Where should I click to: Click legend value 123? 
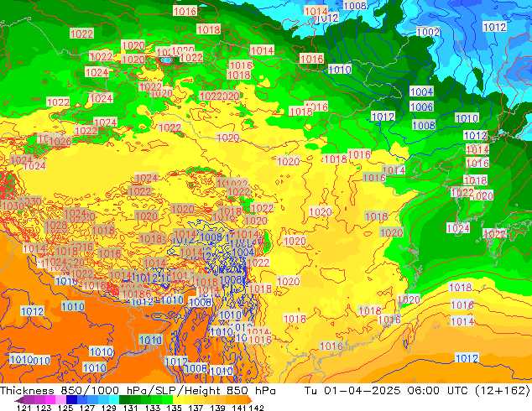click(44, 408)
